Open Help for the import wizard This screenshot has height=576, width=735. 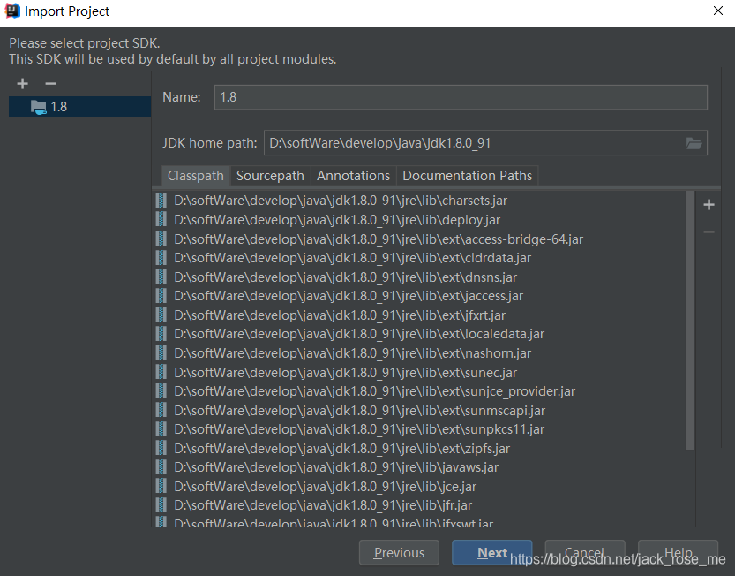678,552
